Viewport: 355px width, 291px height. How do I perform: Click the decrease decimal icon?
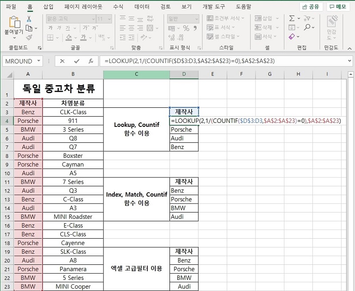click(181, 37)
